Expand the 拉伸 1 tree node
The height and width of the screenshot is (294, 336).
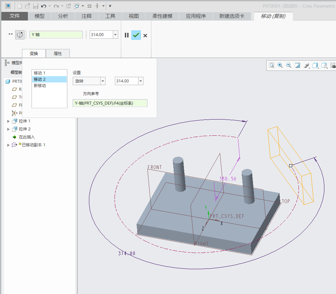coord(8,121)
